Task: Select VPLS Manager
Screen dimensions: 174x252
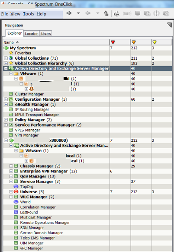Action: tap(28, 130)
